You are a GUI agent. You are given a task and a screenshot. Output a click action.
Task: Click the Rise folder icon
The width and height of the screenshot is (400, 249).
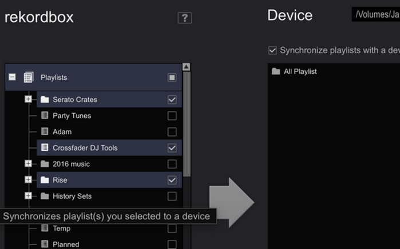coord(45,180)
